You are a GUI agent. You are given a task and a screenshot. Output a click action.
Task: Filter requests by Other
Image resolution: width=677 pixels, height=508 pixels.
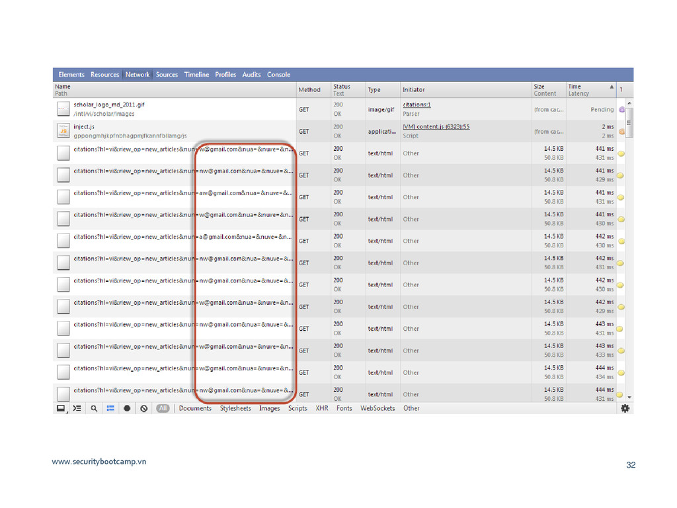(411, 408)
